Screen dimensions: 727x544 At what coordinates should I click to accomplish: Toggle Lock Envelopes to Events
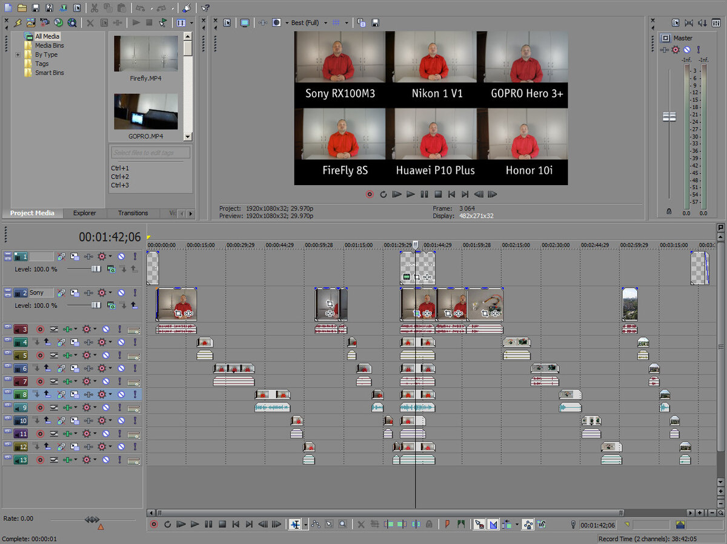(x=528, y=525)
